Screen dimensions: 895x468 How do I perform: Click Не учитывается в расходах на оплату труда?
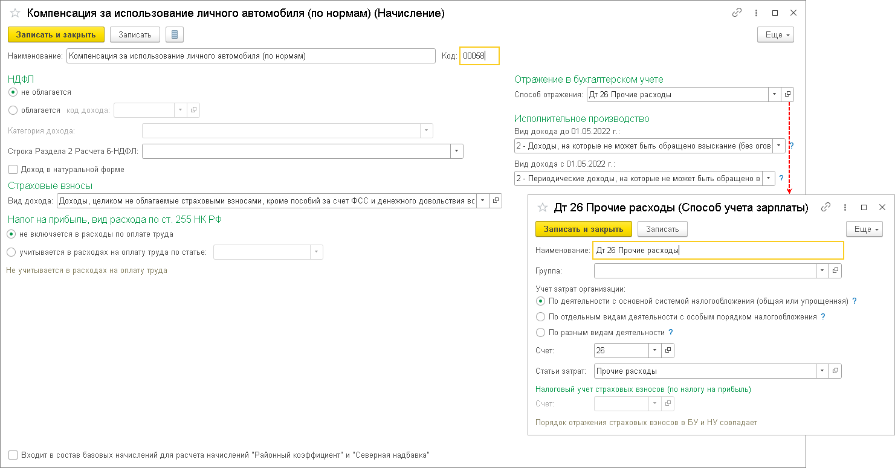click(x=86, y=271)
